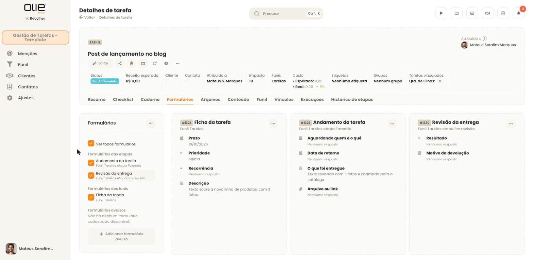
Task: Open the envelope mail icon
Action: (x=472, y=13)
